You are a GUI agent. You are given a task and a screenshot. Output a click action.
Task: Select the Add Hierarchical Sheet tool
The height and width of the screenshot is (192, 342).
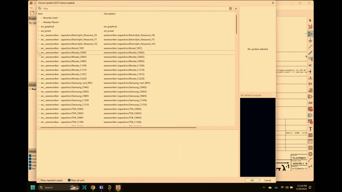click(310, 109)
